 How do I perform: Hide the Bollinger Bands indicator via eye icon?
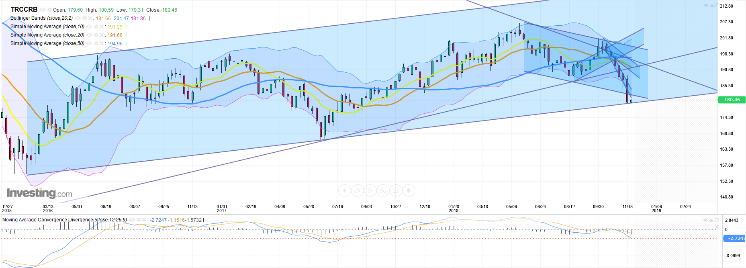pyautogui.click(x=78, y=18)
